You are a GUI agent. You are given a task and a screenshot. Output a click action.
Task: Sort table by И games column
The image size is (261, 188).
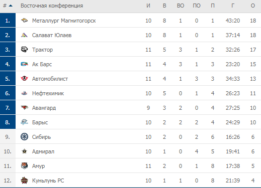[x=148, y=6]
